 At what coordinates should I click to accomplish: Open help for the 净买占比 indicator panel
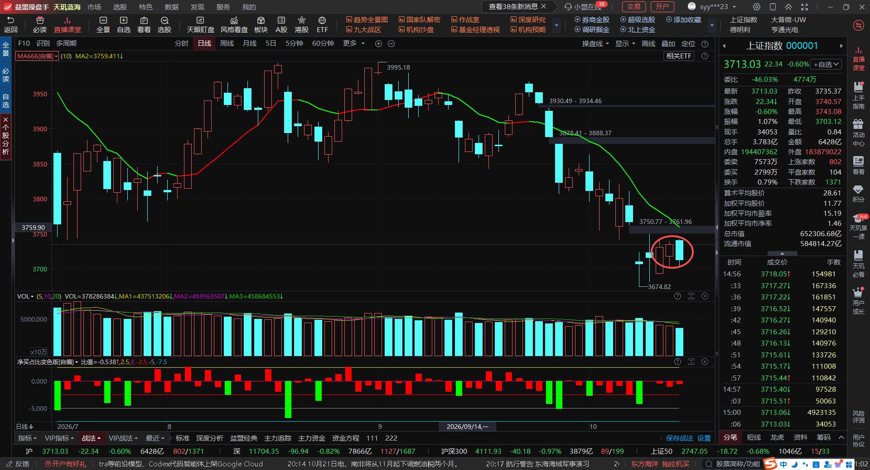point(677,362)
